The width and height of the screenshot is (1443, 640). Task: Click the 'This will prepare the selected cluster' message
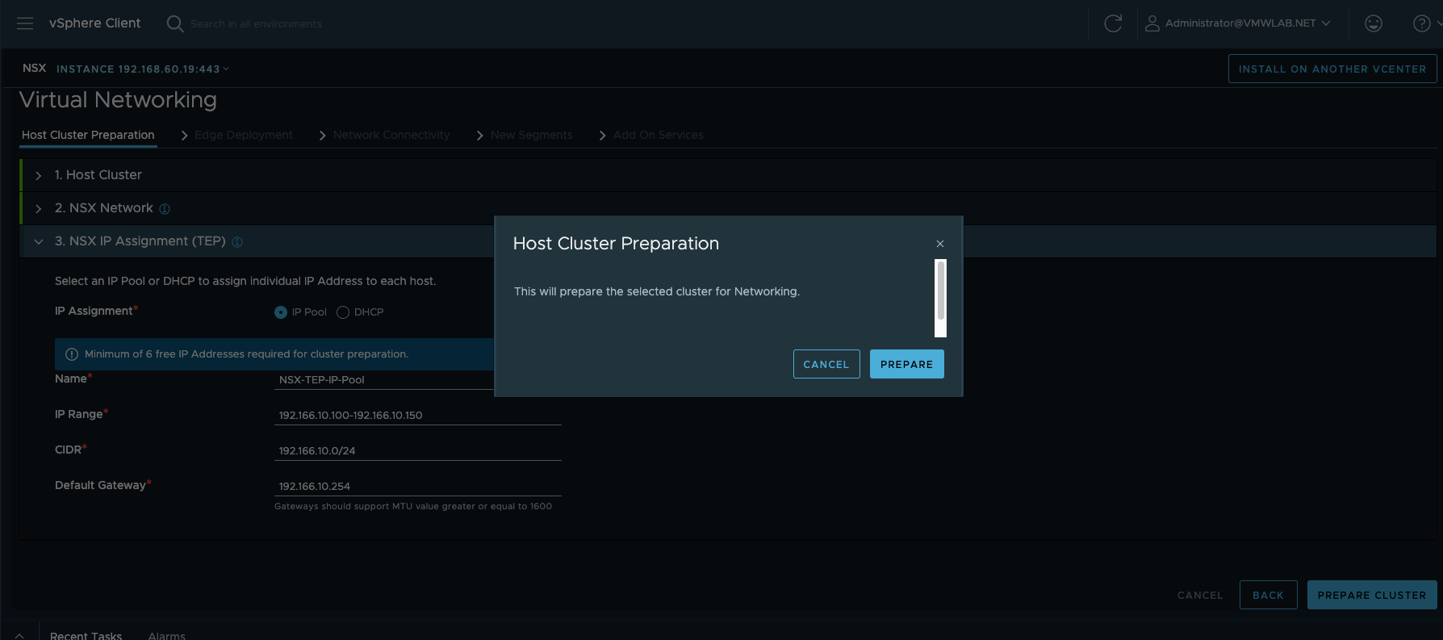(657, 291)
